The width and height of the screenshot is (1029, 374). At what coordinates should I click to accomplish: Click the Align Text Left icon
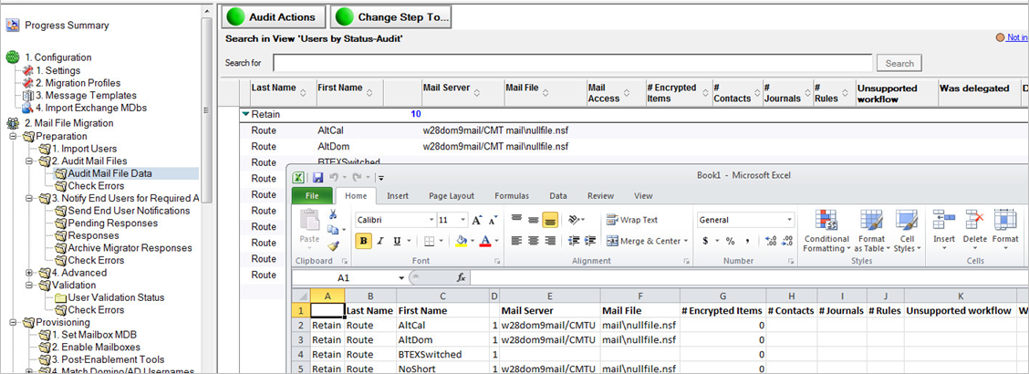(x=516, y=241)
